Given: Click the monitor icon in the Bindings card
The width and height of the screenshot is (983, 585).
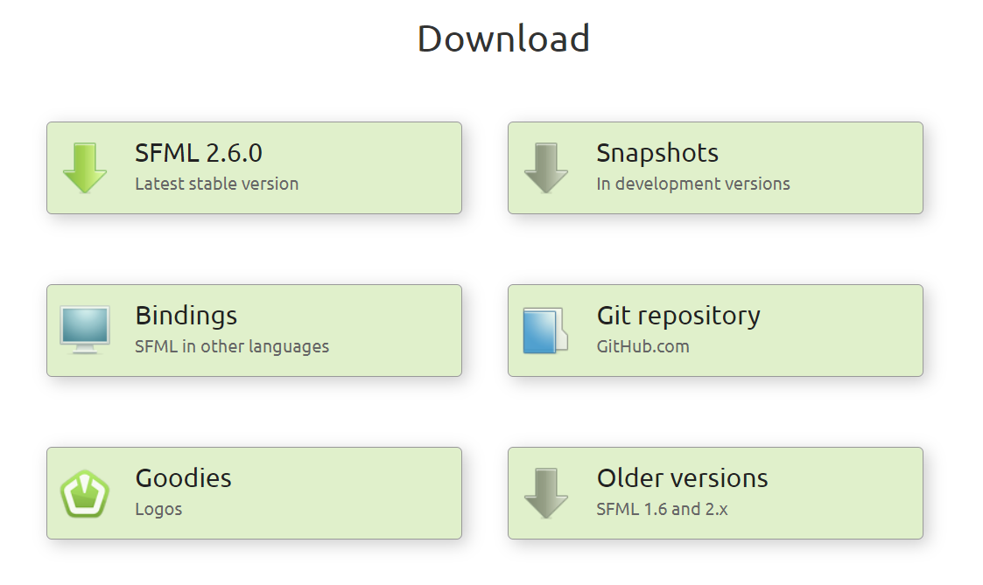Looking at the screenshot, I should [85, 330].
